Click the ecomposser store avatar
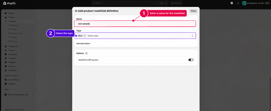 [x=244, y=3]
